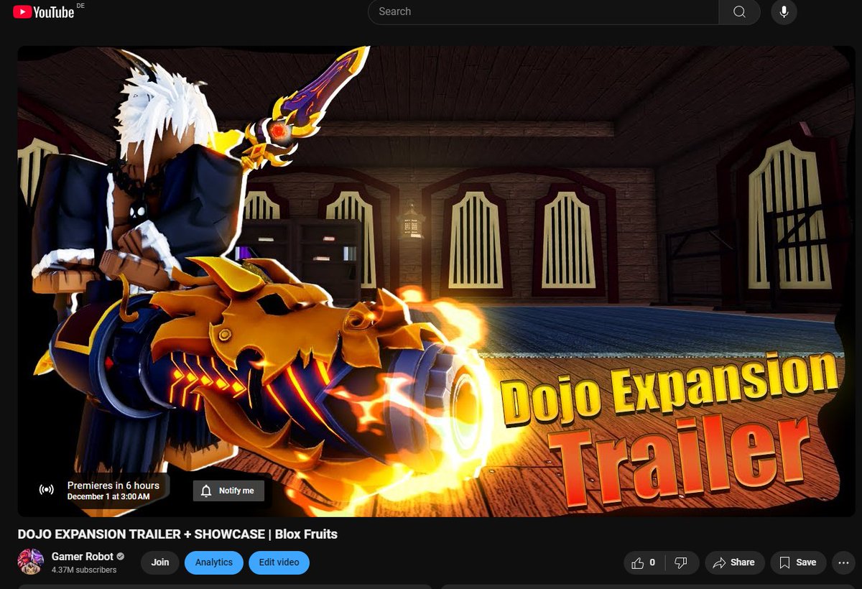Click the Premieres in 6 hours text
862x589 pixels.
[x=113, y=486]
